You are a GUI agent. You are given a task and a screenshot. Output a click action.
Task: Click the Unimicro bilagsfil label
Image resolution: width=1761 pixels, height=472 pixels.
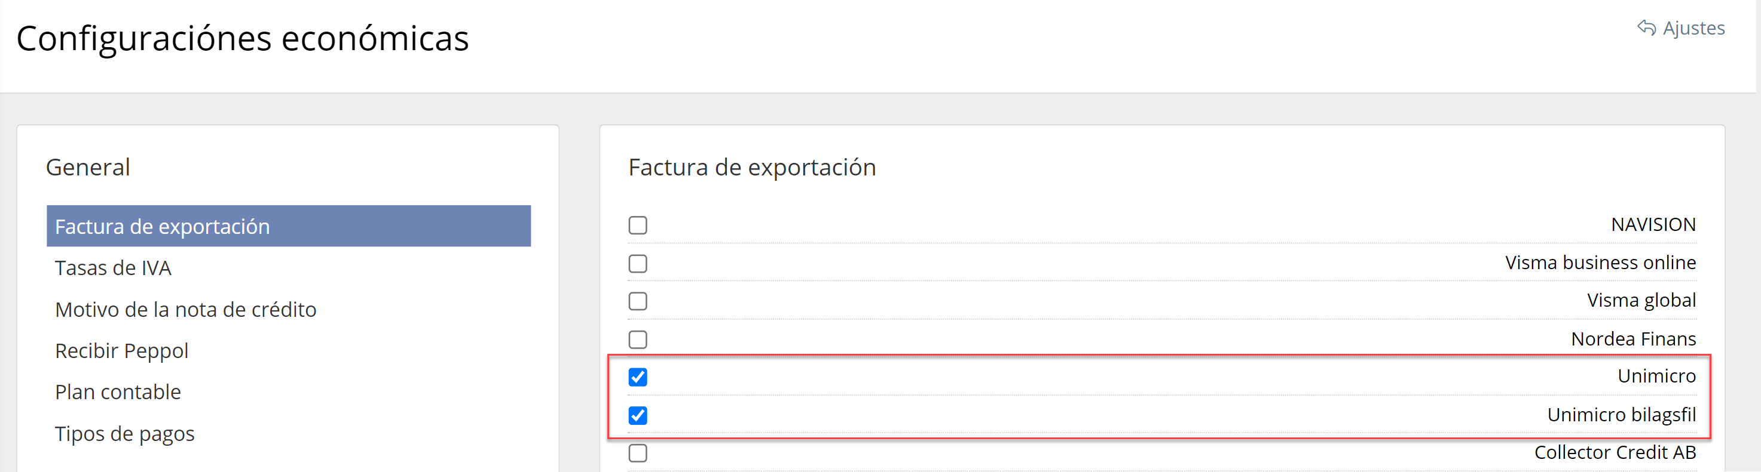pos(1622,415)
